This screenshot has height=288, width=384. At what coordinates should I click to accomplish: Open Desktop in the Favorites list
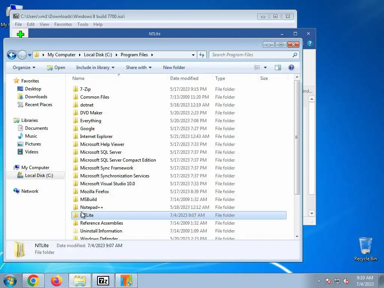pyautogui.click(x=33, y=89)
